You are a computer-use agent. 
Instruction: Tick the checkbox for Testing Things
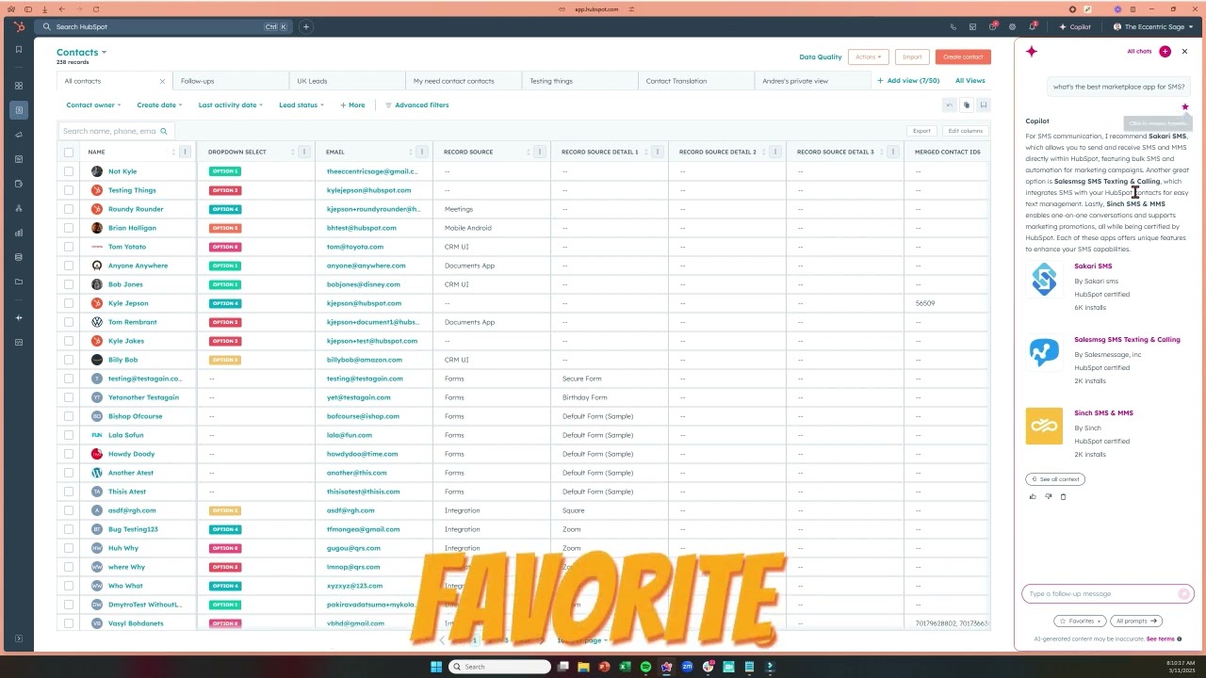pos(69,190)
